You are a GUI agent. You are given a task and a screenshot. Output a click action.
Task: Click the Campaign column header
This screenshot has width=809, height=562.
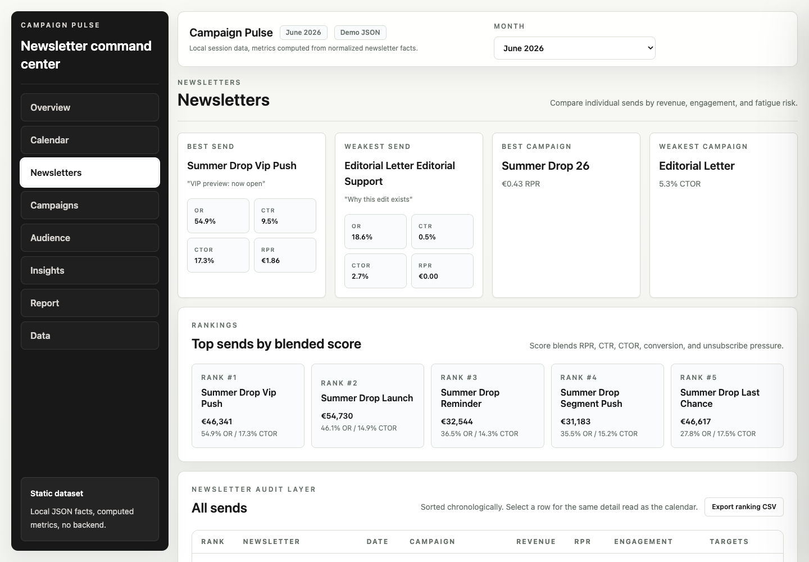433,542
